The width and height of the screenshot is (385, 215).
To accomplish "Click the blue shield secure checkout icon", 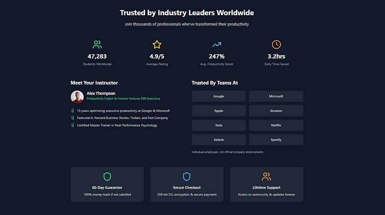I will click(187, 176).
